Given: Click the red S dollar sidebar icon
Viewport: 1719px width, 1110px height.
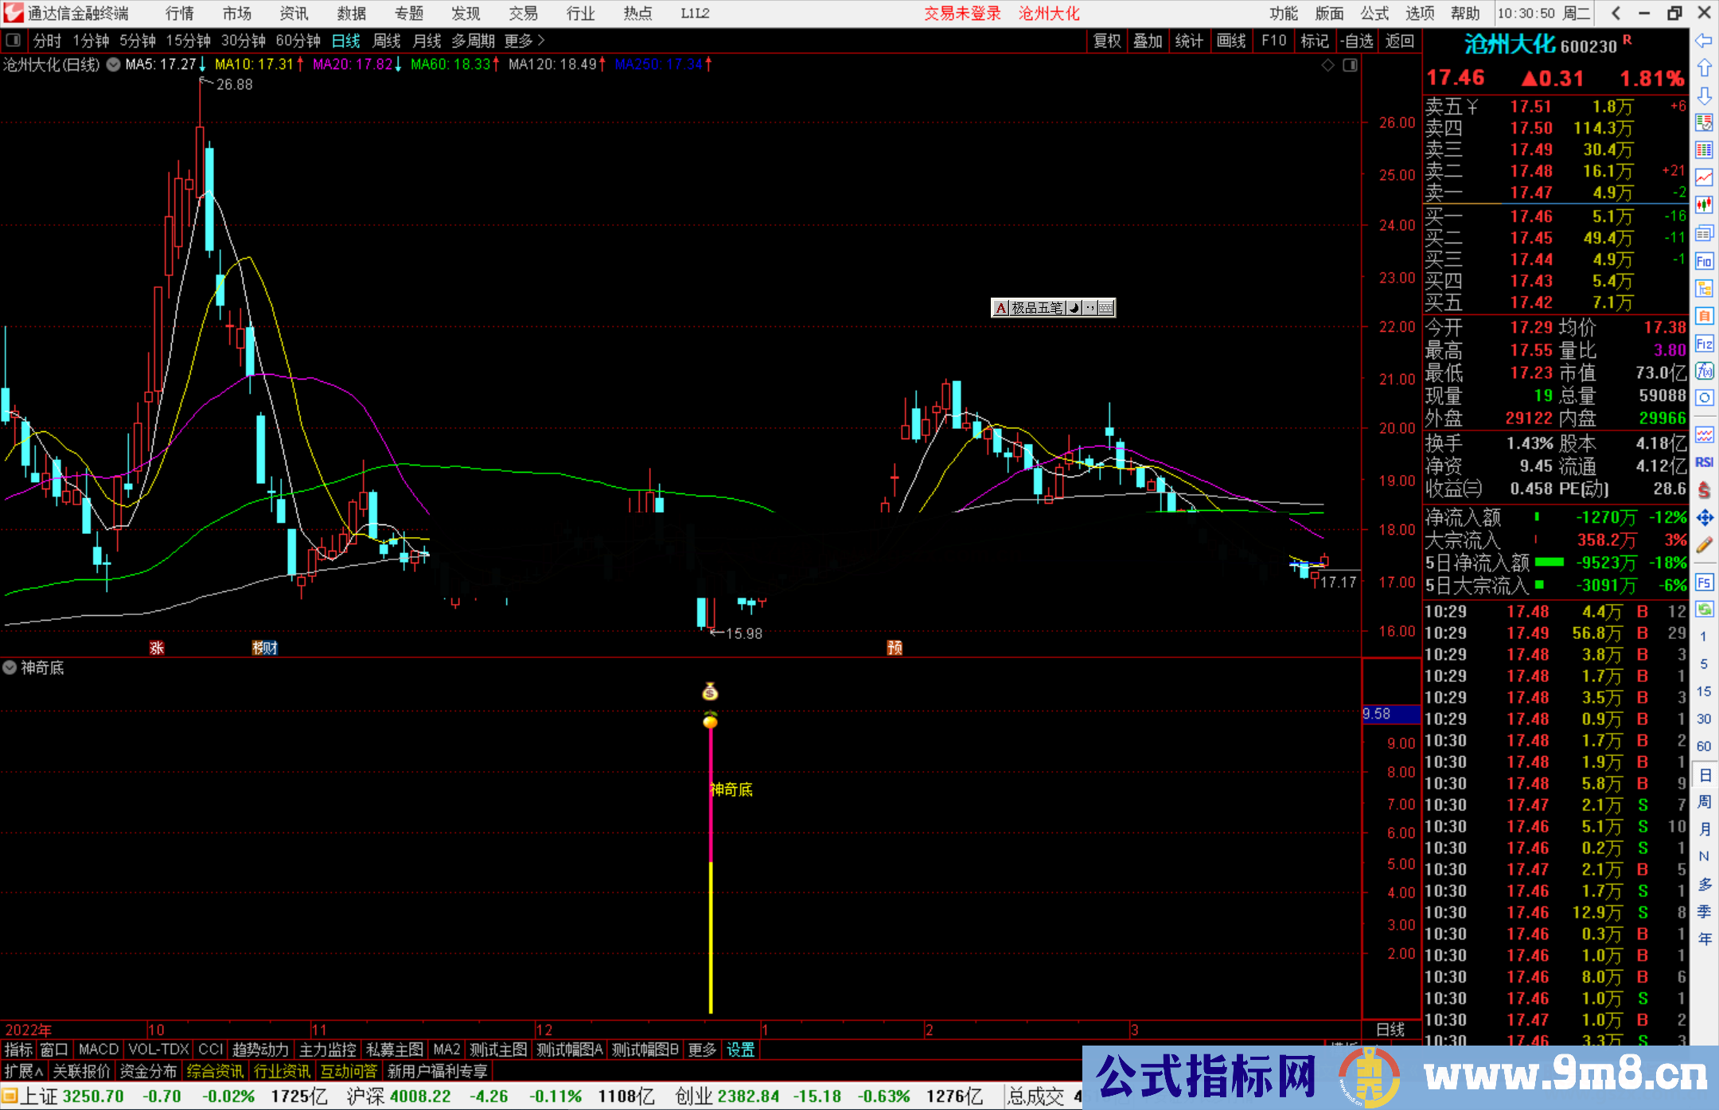Looking at the screenshot, I should pos(1704,490).
